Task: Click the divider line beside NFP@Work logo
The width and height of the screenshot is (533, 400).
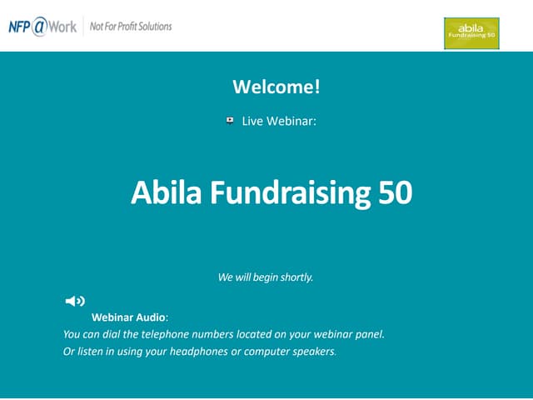Action: (x=82, y=27)
